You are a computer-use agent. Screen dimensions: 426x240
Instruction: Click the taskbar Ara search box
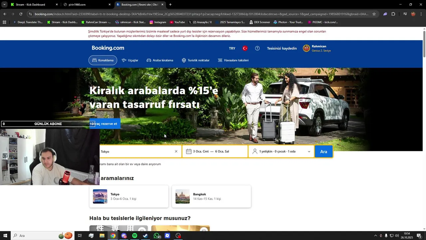(43, 236)
